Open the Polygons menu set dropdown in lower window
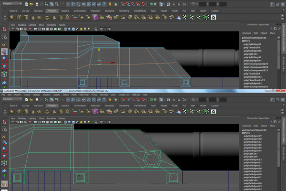The image size is (286, 191). 12,99
